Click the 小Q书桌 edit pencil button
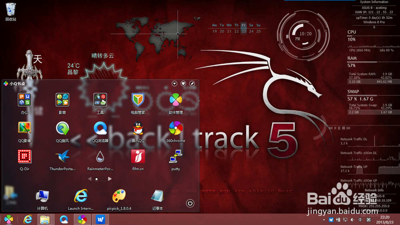The image size is (400, 225). pos(192,84)
